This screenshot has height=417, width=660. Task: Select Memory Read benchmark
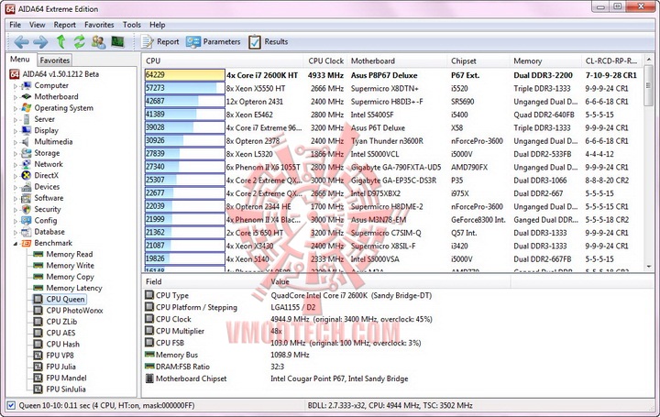click(x=69, y=254)
